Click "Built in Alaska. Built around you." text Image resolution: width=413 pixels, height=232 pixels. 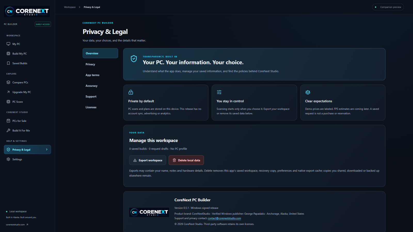(21, 217)
